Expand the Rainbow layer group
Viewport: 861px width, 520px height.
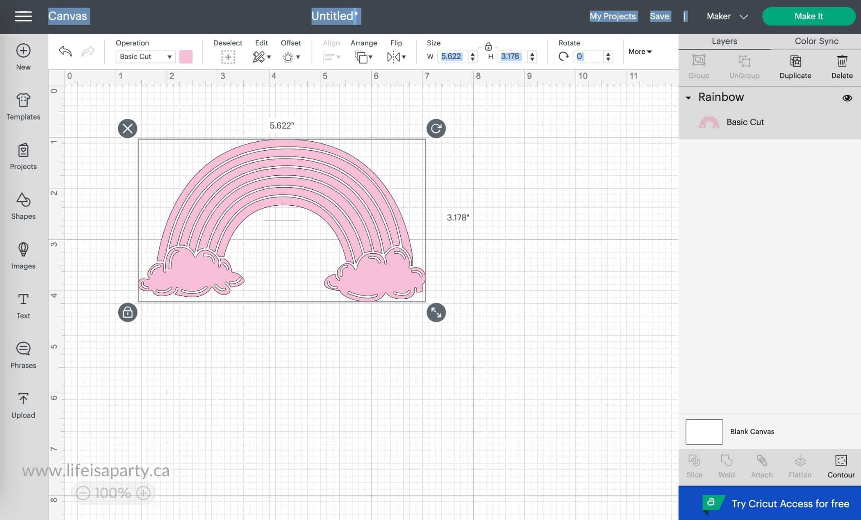(x=689, y=97)
